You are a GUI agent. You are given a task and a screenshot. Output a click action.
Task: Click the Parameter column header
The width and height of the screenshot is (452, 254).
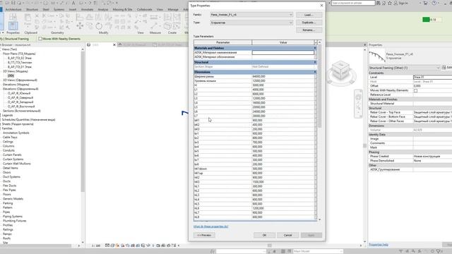223,42
